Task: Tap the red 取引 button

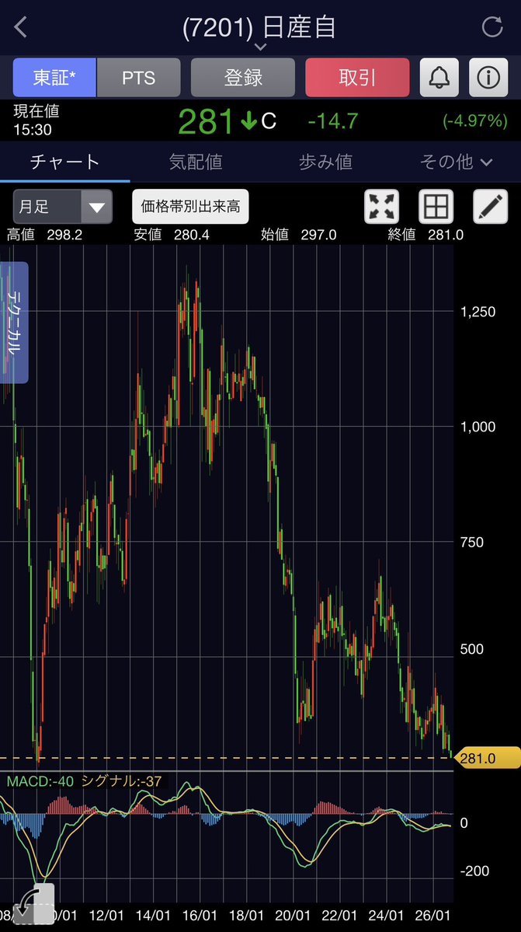Action: coord(357,77)
